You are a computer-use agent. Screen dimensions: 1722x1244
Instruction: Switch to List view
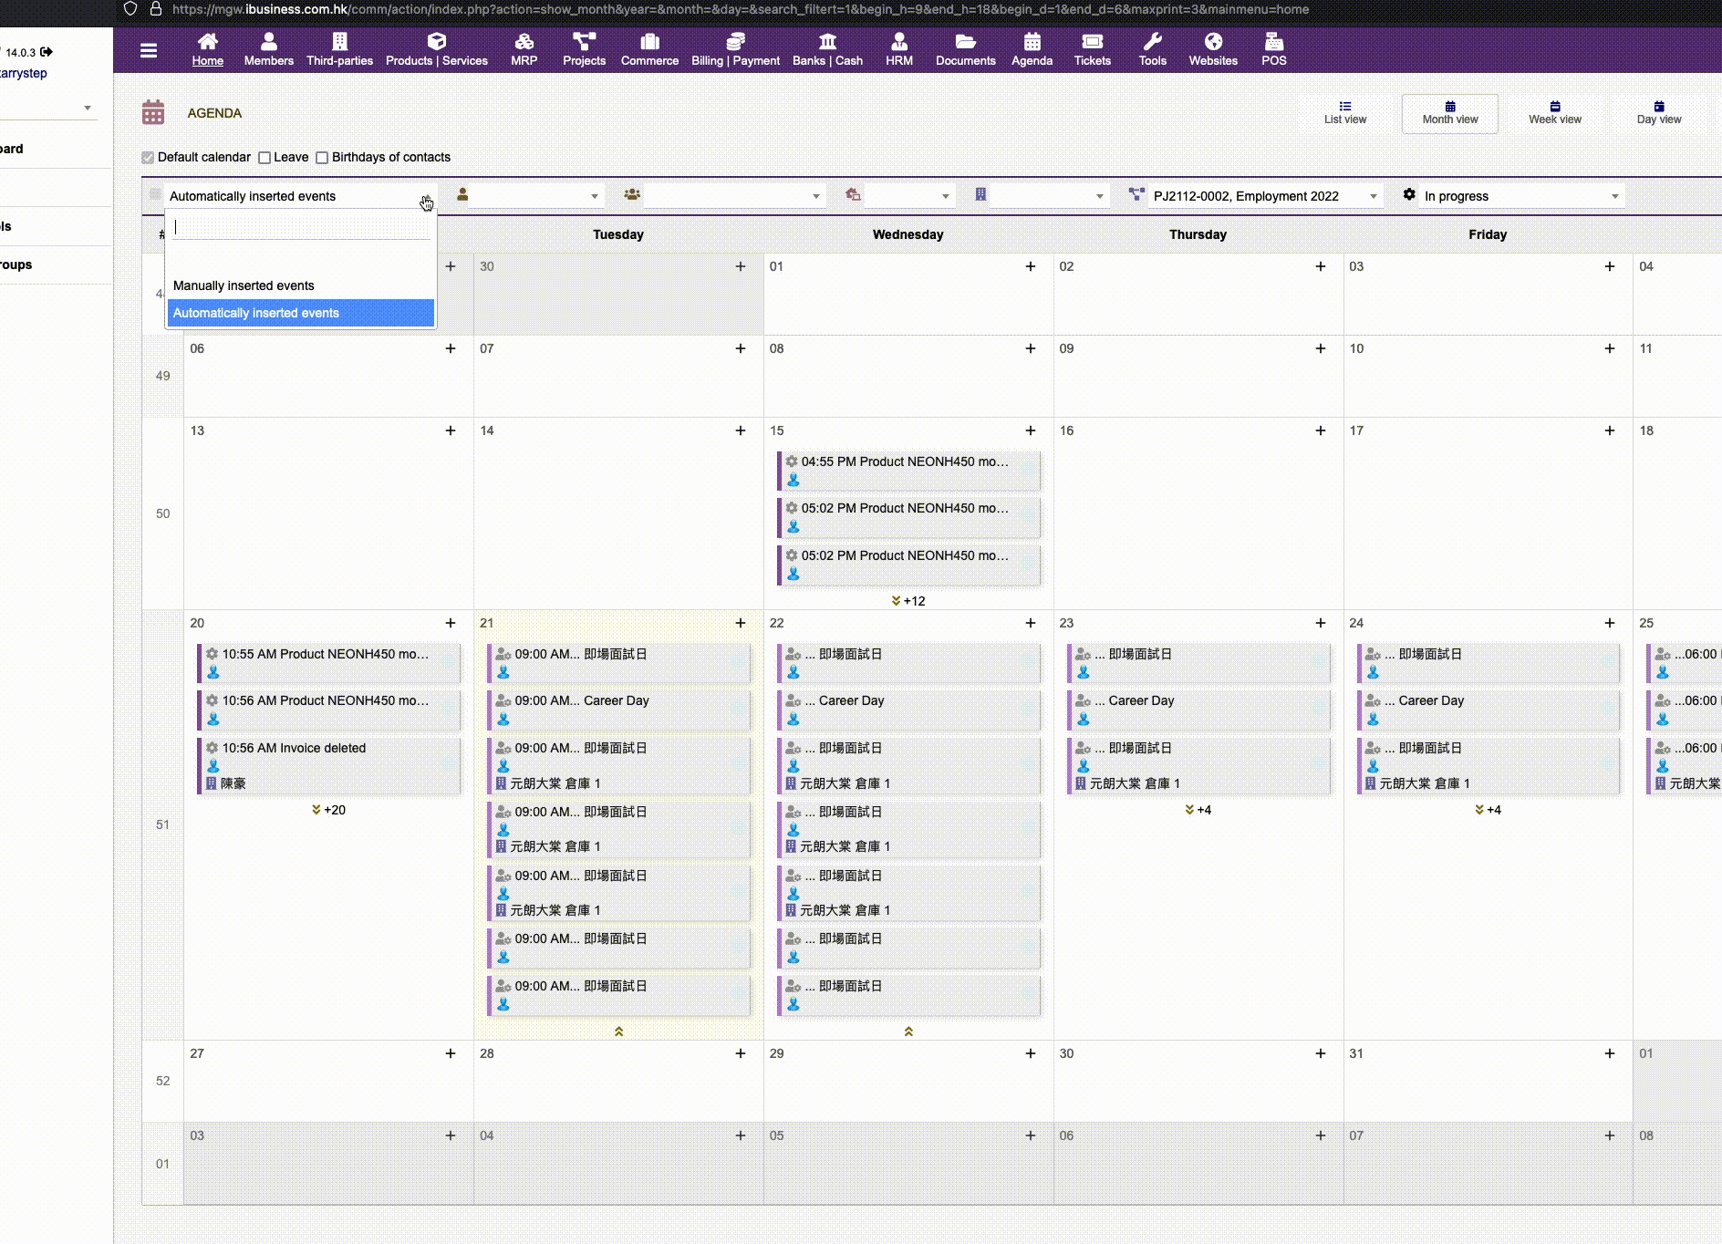[1345, 113]
